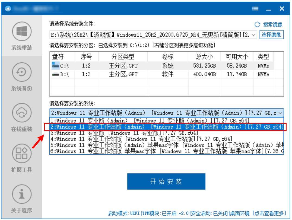Open the 关于程序 info section
The height and width of the screenshot is (220, 292).
22,199
